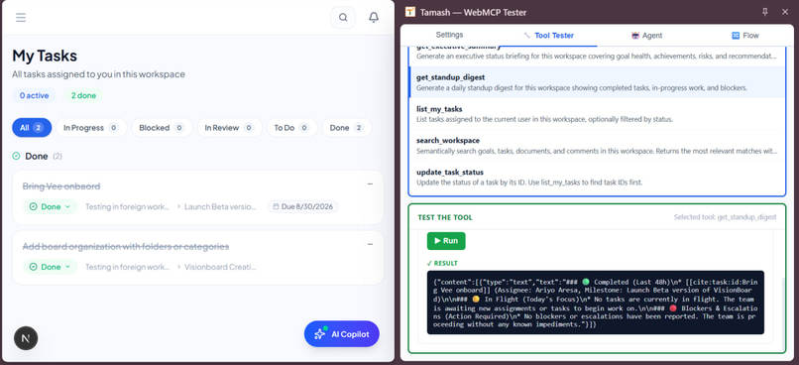Screen dimensions: 799x365
Task: Click the Due 8/30/2026 date chip
Action: click(303, 207)
